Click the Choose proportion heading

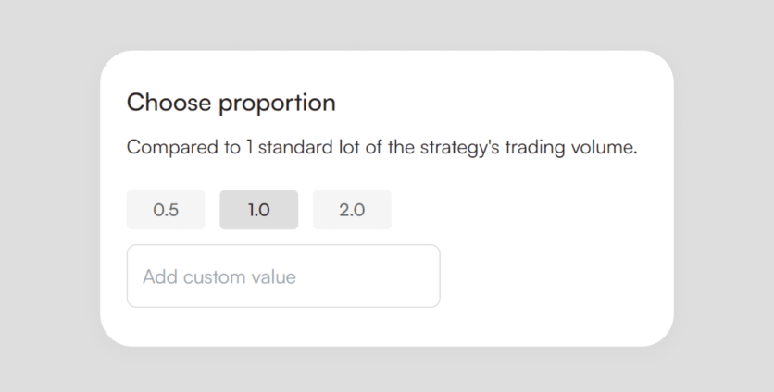(231, 103)
